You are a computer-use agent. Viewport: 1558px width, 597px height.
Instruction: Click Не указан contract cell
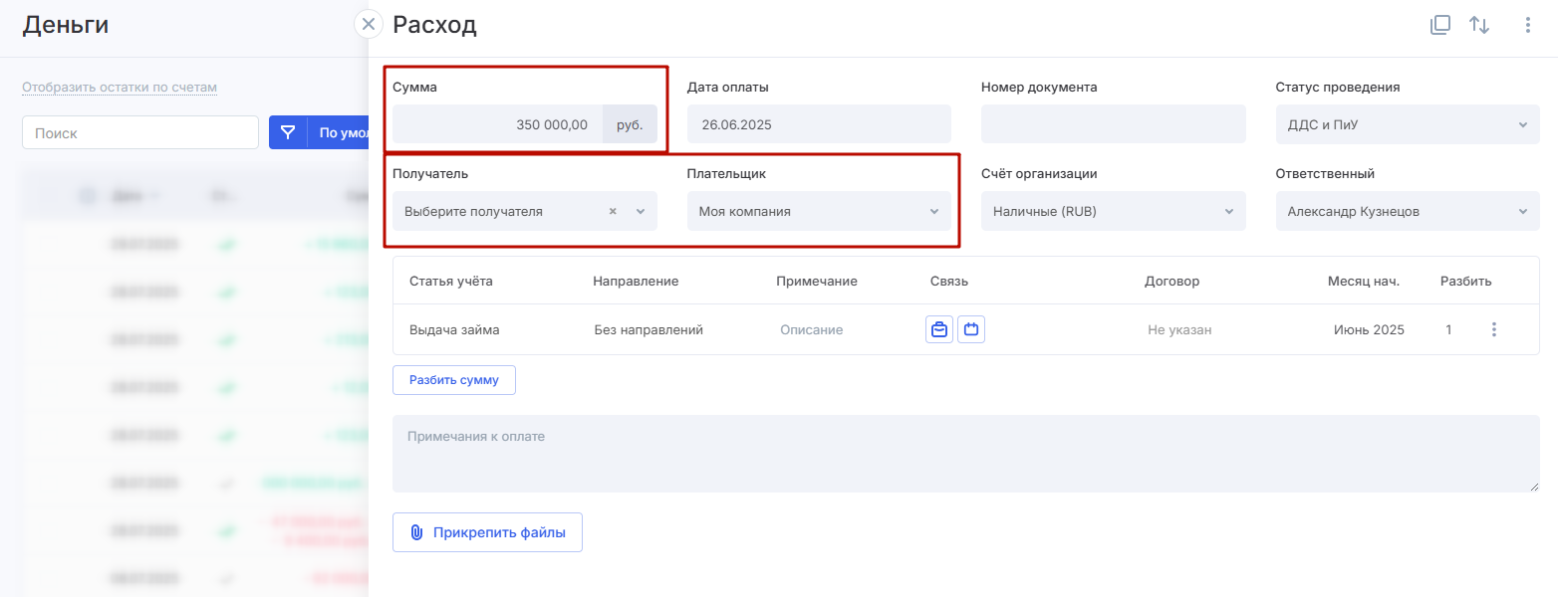(1179, 329)
